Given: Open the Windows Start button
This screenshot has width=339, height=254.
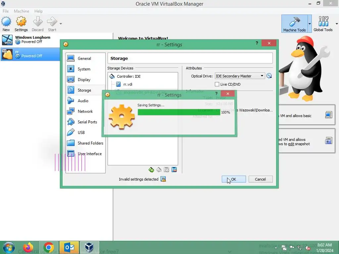Looking at the screenshot, I should (9, 247).
